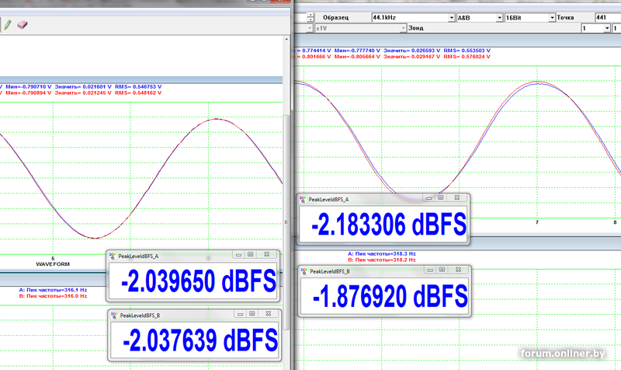Click app icon of the -2.037639 dBFS window
Image resolution: width=621 pixels, height=370 pixels.
[114, 315]
